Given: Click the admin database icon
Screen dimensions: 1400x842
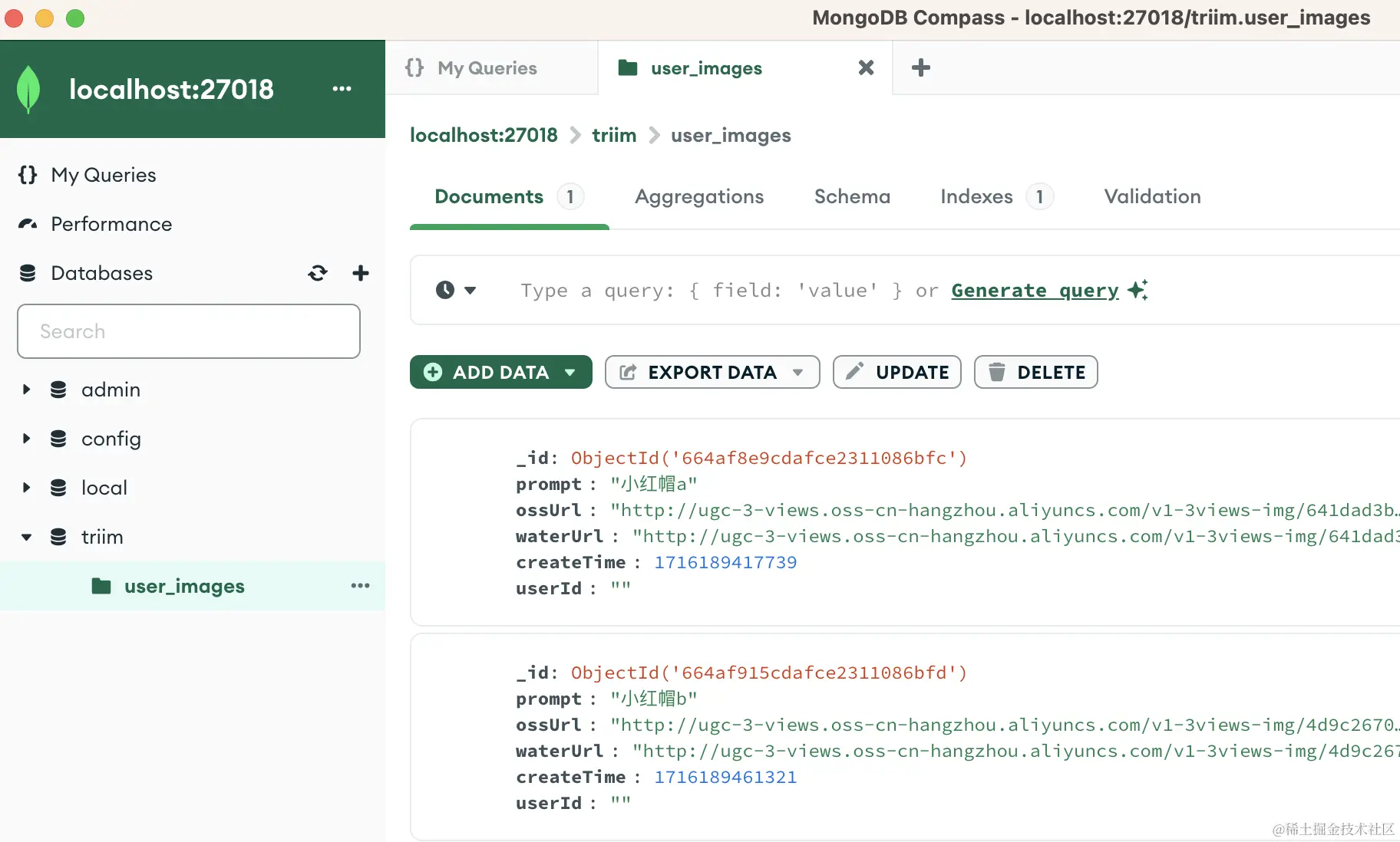Looking at the screenshot, I should click(58, 390).
